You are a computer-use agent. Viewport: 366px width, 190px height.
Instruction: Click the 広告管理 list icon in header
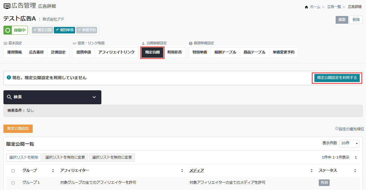7,6
